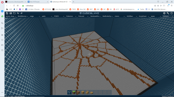Screen dimensions: 174x97
Task: Open the Twitter bookmark
Action: point(141,9)
